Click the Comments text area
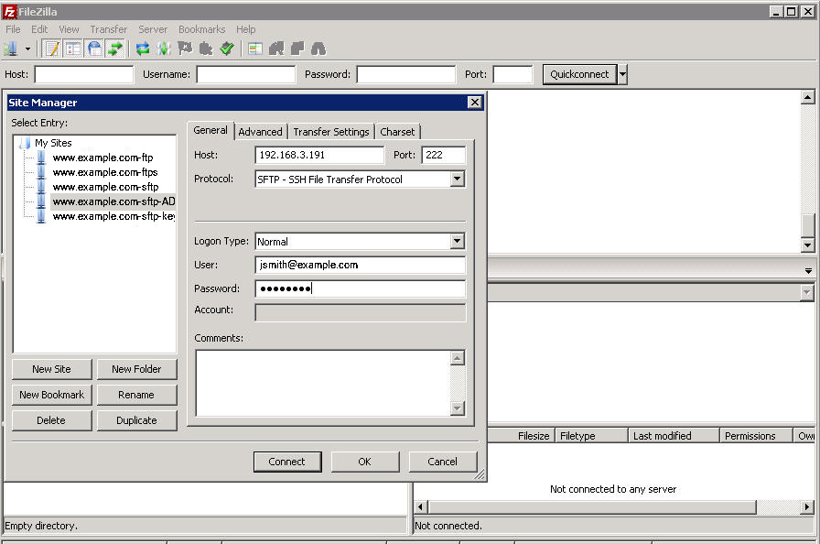This screenshot has width=820, height=544. [323, 383]
